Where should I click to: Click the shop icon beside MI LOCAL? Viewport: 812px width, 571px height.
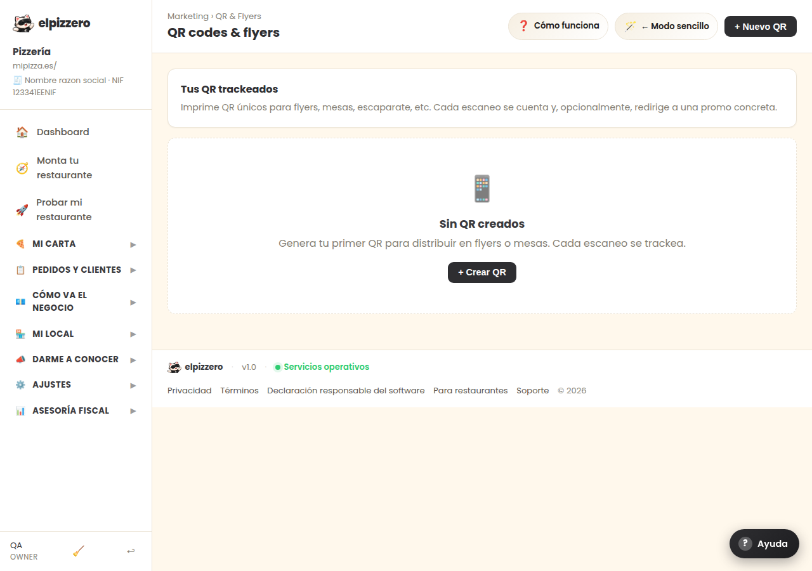(20, 334)
